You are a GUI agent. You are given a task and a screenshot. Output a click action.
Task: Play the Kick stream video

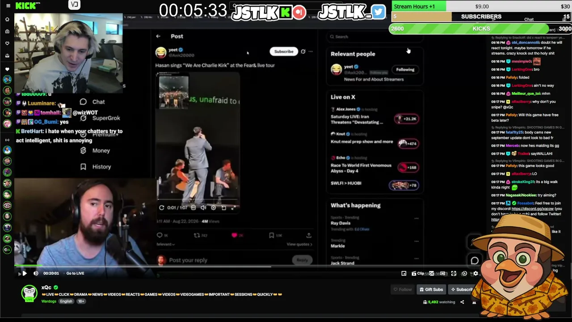24,273
